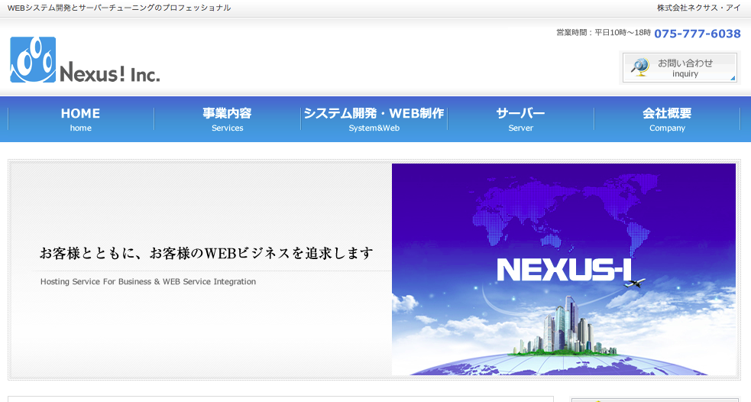Click the headline お客様とともに text
This screenshot has width=751, height=402.
click(206, 253)
